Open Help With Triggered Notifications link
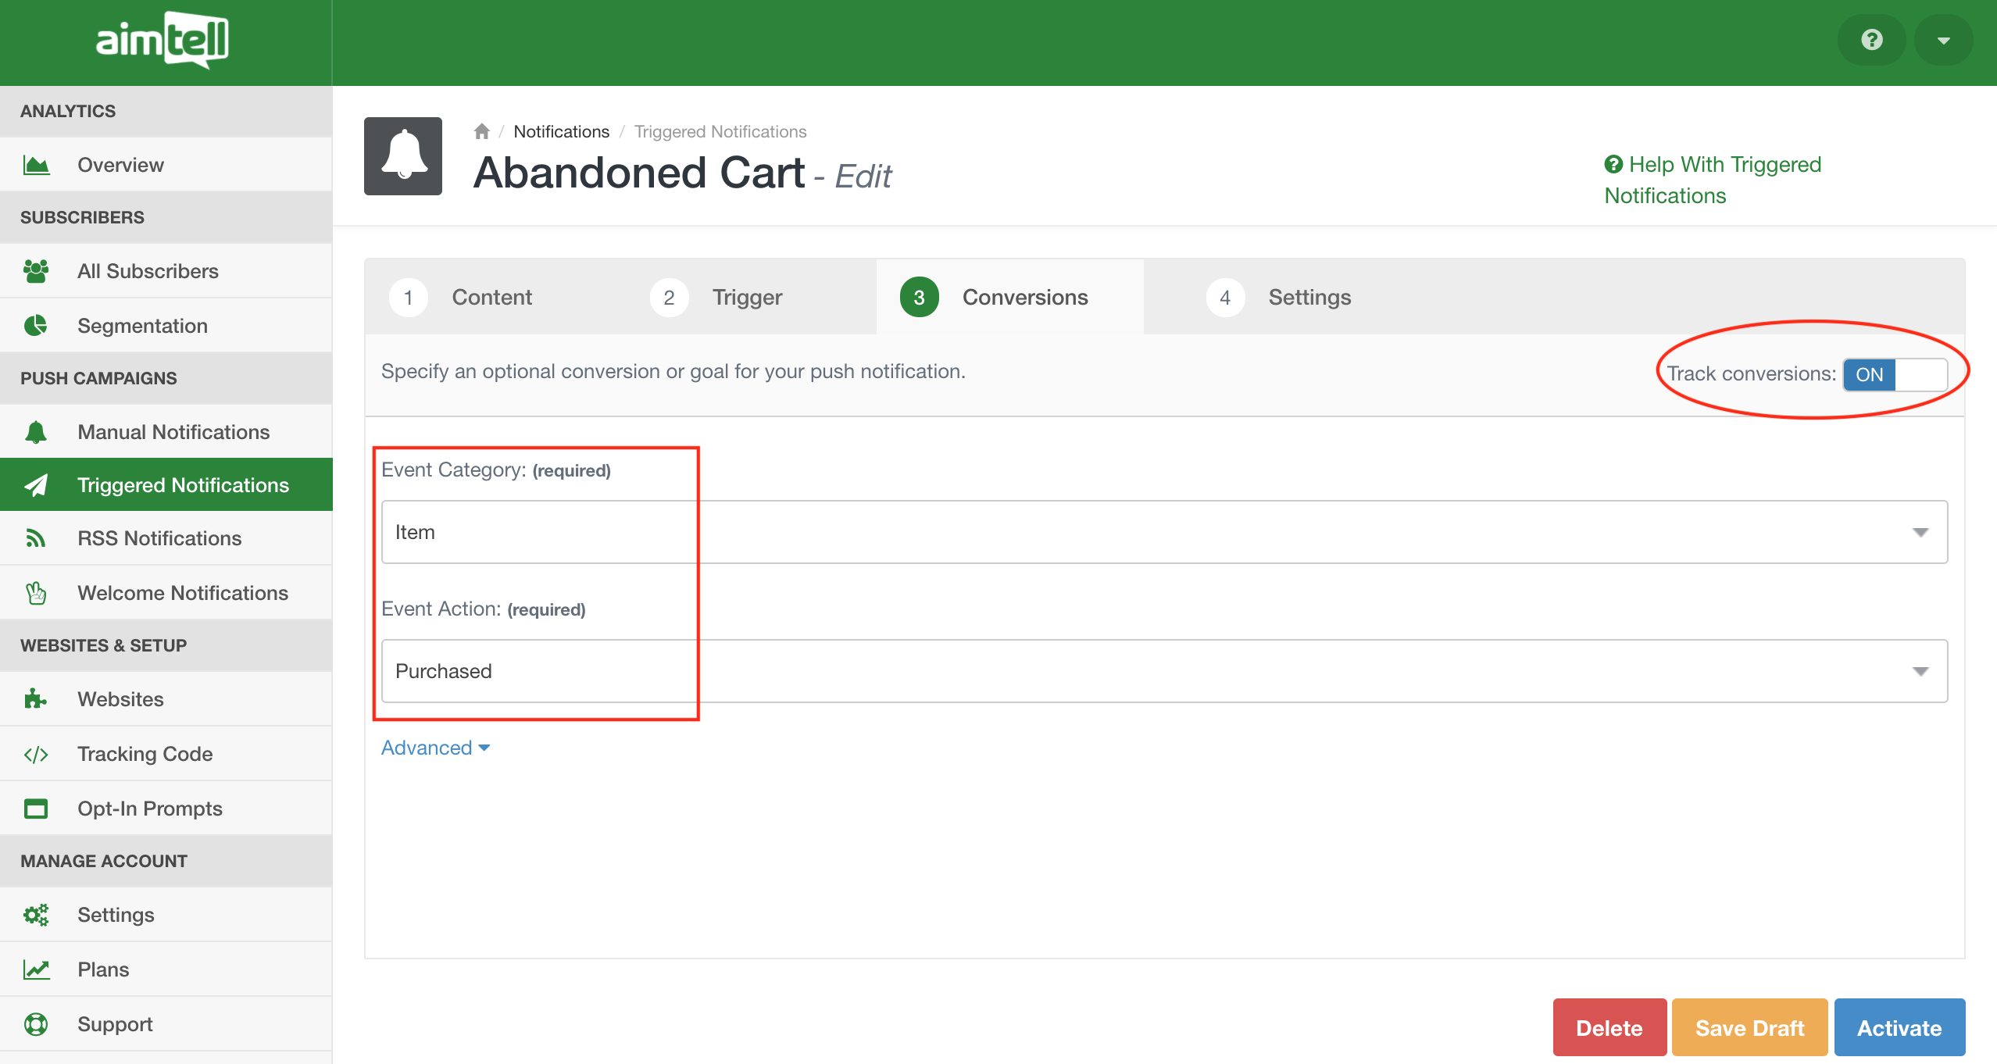Viewport: 1997px width, 1064px height. (1724, 165)
